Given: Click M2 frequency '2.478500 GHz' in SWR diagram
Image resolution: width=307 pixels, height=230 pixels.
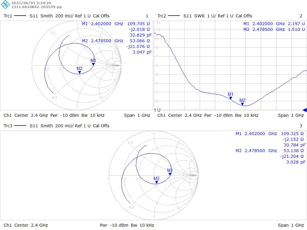Looking at the screenshot, I should (269, 29).
